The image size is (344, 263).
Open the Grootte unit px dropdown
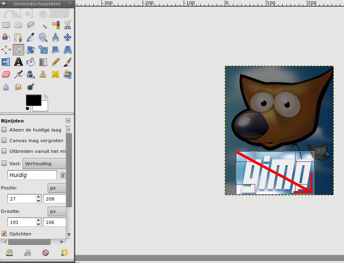coord(57,212)
